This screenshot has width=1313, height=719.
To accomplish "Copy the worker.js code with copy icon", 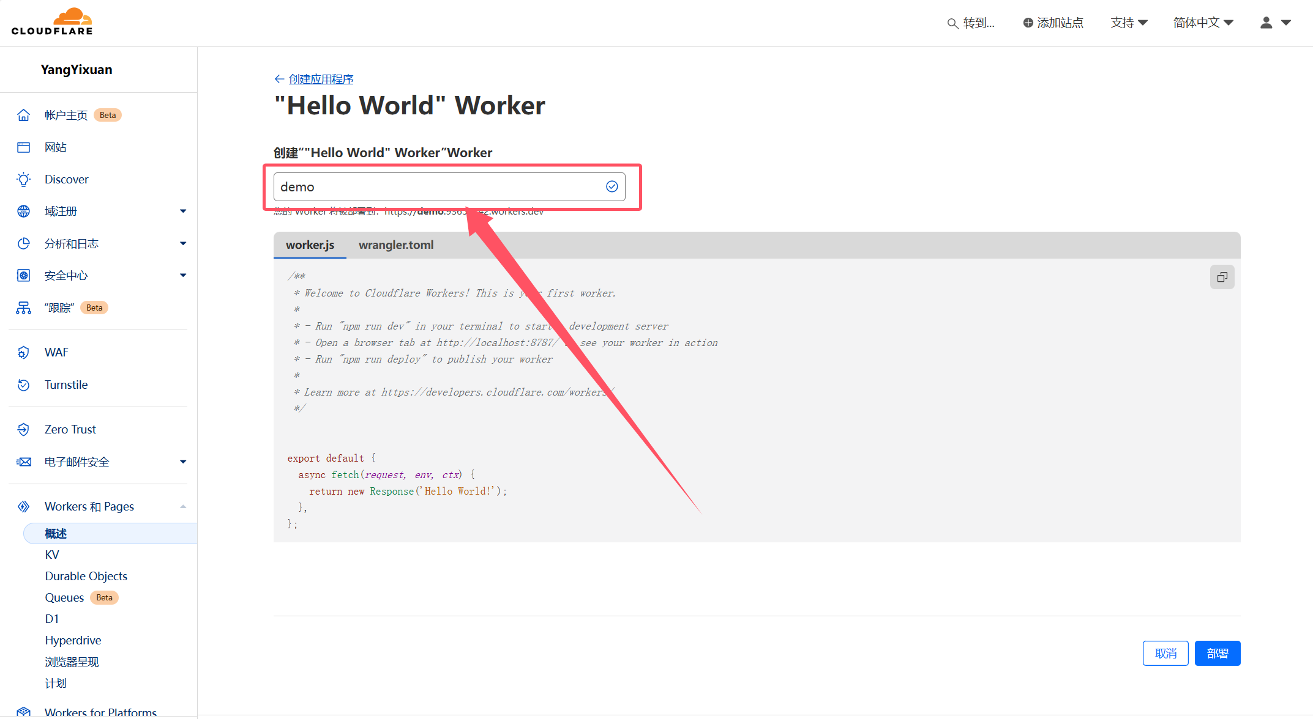I will [x=1222, y=277].
